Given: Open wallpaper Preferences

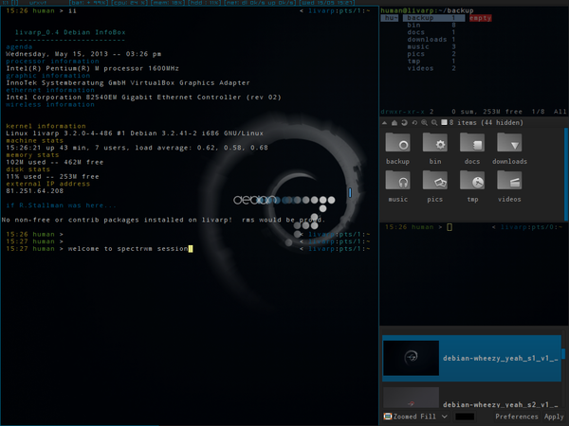Looking at the screenshot, I should 517,417.
